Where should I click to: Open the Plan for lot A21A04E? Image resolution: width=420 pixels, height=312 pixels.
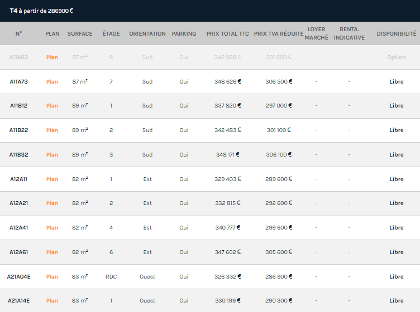(x=52, y=277)
